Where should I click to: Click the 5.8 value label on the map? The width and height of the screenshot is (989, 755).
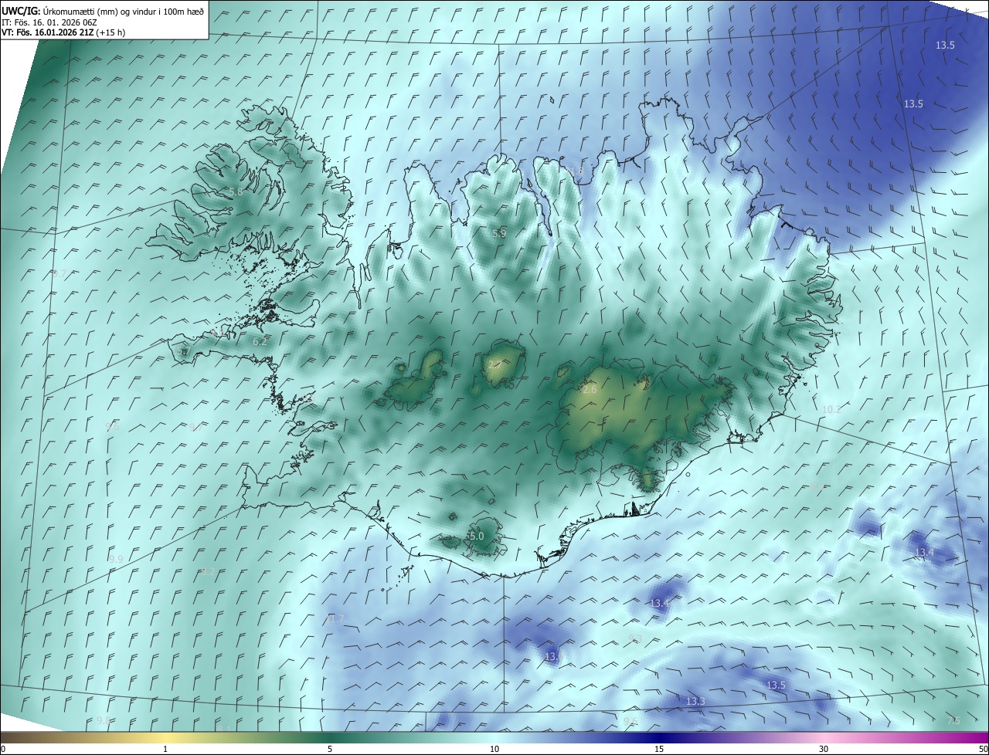pyautogui.click(x=236, y=191)
